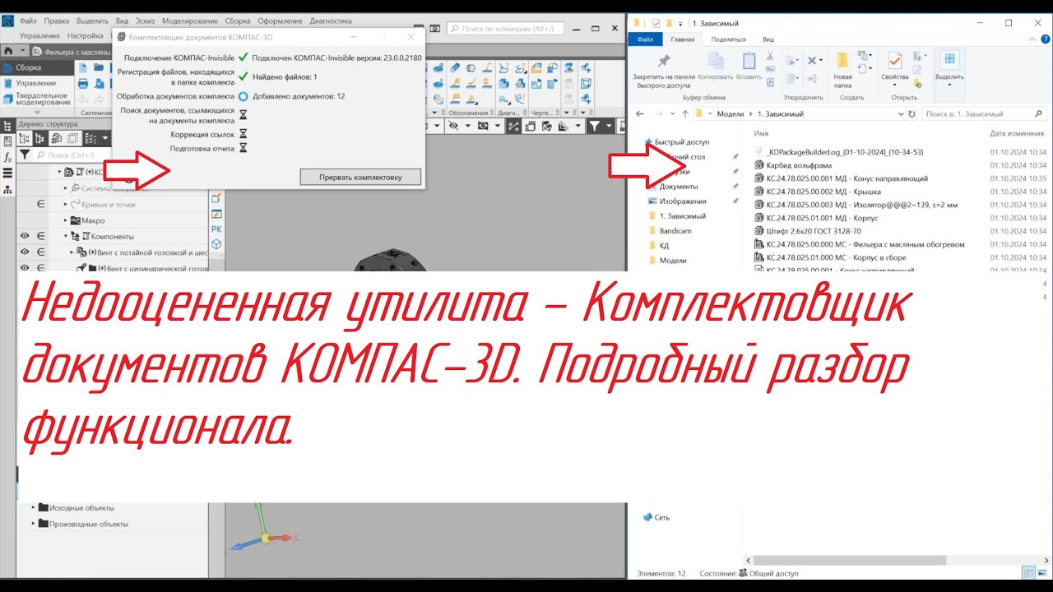Toggle visibility eye of Компоненты row

[25, 236]
